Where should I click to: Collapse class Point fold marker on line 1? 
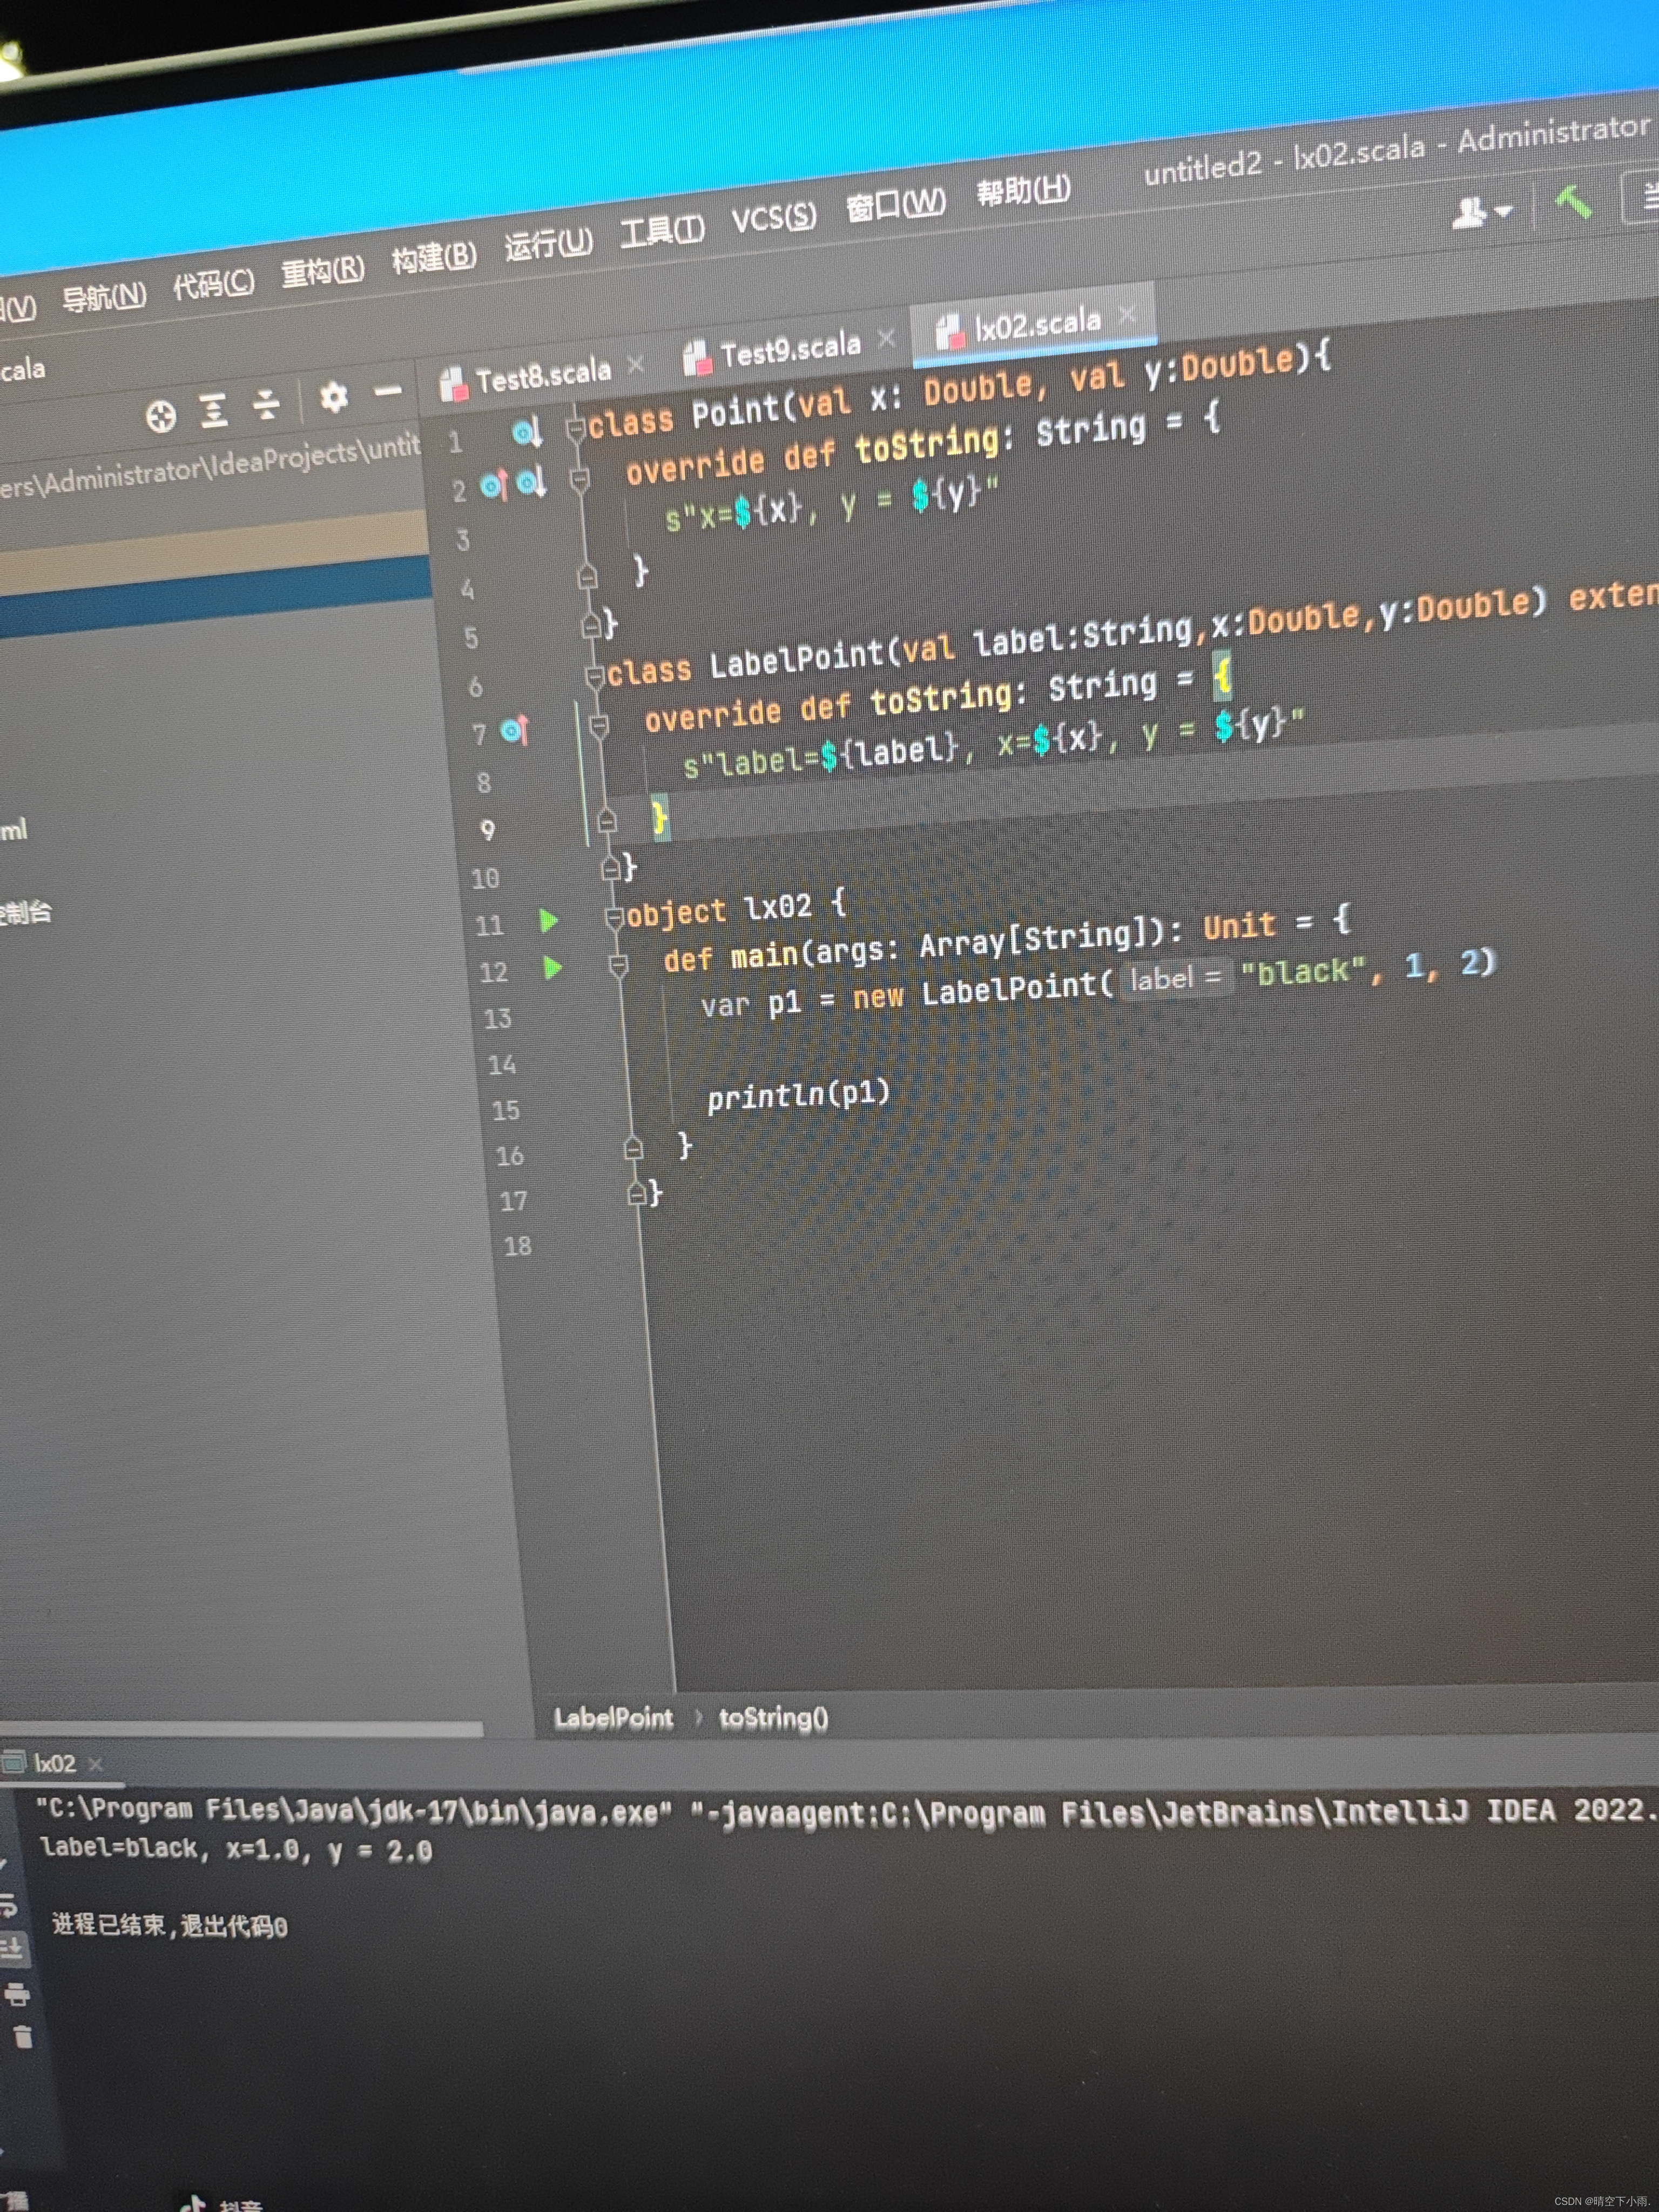[576, 429]
